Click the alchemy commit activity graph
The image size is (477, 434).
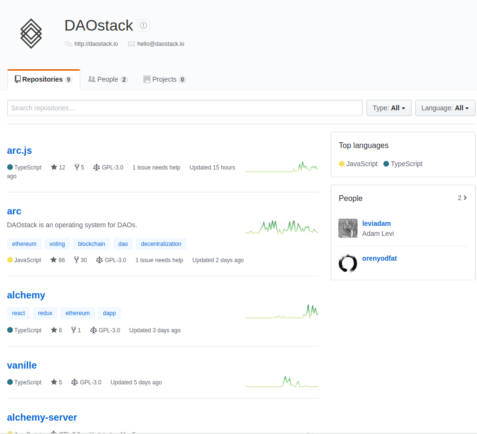pos(282,311)
